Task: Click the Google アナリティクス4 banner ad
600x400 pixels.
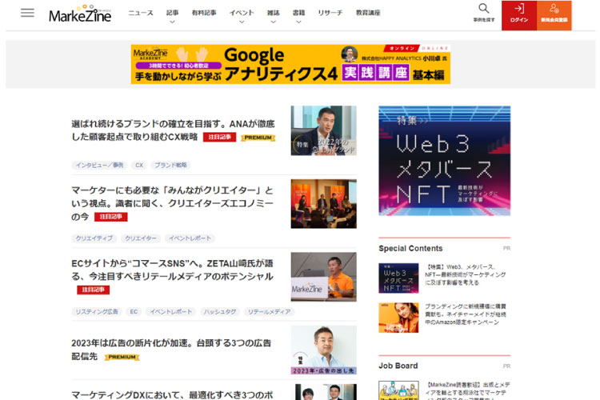Action: [290, 64]
